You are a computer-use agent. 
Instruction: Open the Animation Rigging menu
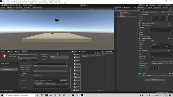click(x=29, y=3)
